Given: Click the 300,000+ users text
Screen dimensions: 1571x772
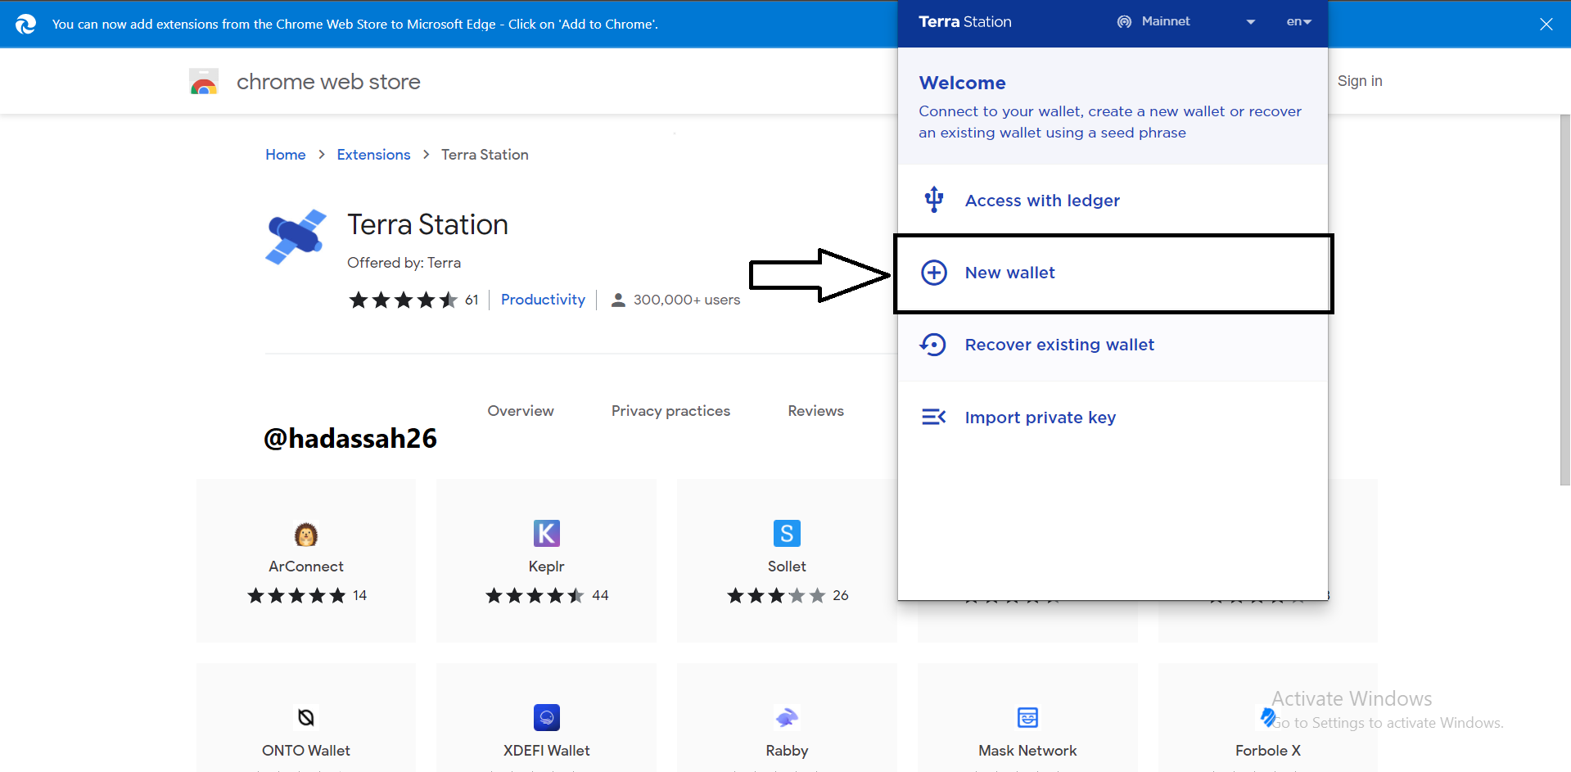Looking at the screenshot, I should click(x=687, y=300).
